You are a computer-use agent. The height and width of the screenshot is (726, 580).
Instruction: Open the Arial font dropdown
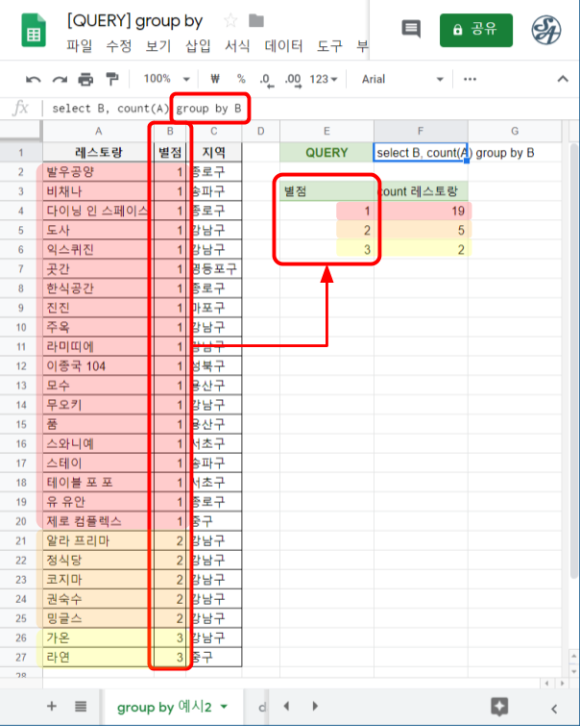coord(402,79)
